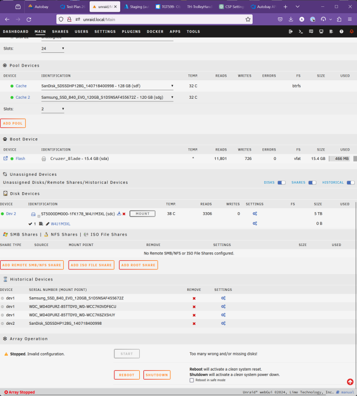Open settings gears for ST5000DM000 disk
This screenshot has height=396, width=357.
tap(255, 214)
